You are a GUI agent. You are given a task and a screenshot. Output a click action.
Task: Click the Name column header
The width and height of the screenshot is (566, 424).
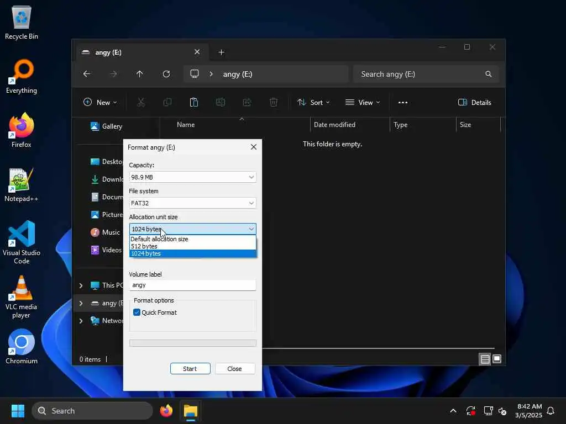(x=186, y=125)
